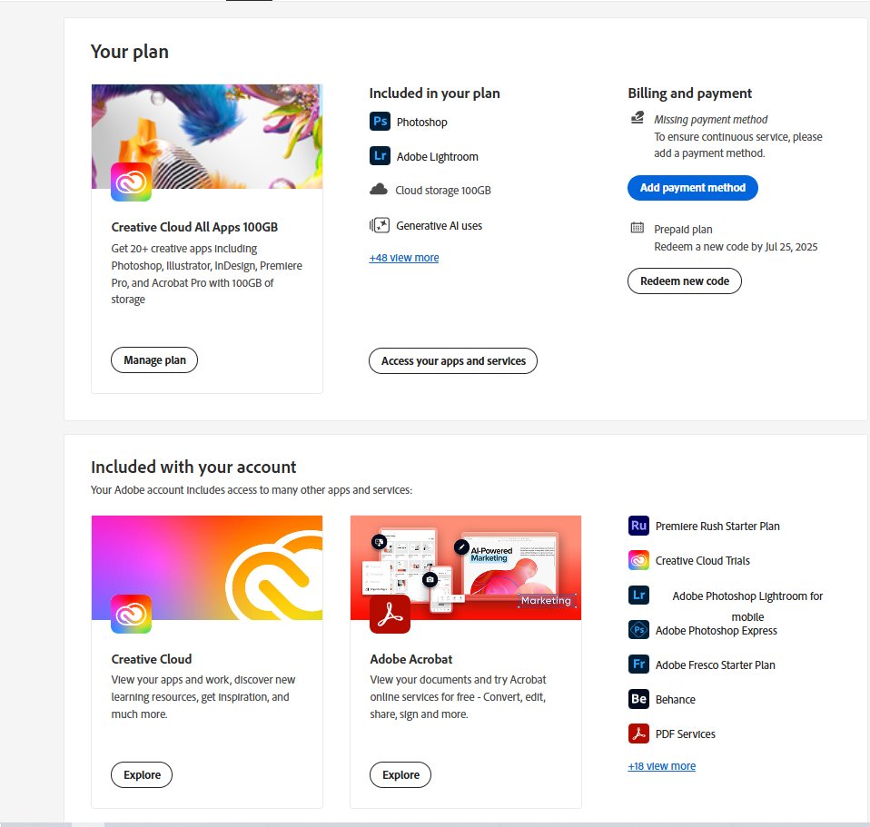Click the Adobe Fresco Fr icon
870x827 pixels.
(x=638, y=664)
